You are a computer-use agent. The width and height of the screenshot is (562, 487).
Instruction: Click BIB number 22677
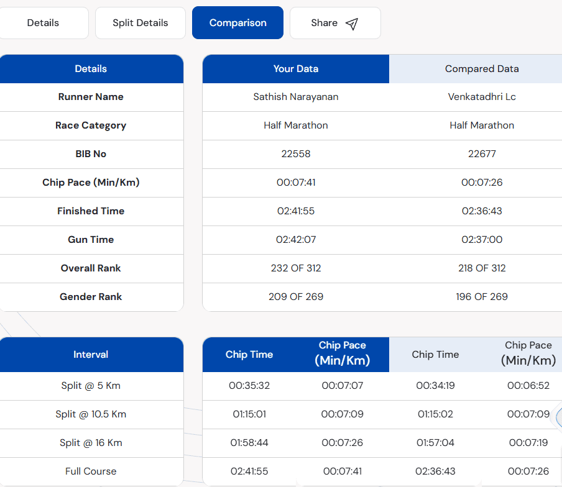482,154
